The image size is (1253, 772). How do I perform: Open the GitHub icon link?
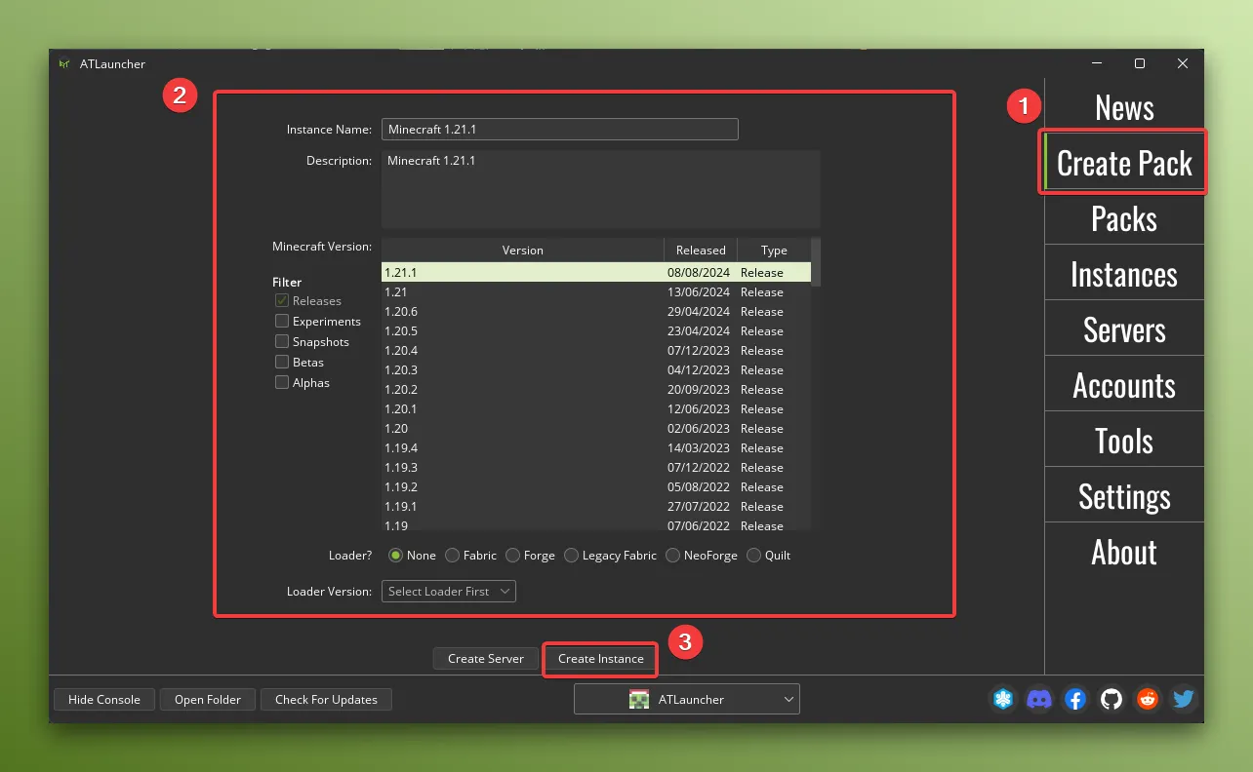1111,699
